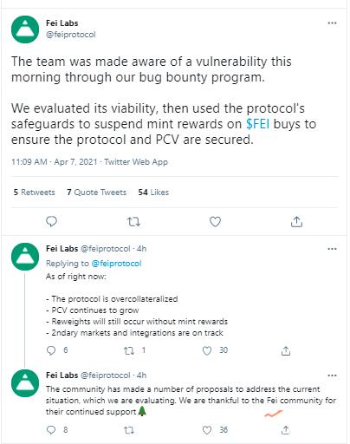Screen dimensions: 350x444
Task: Open the $FEI cashtag link
Action: [258, 124]
